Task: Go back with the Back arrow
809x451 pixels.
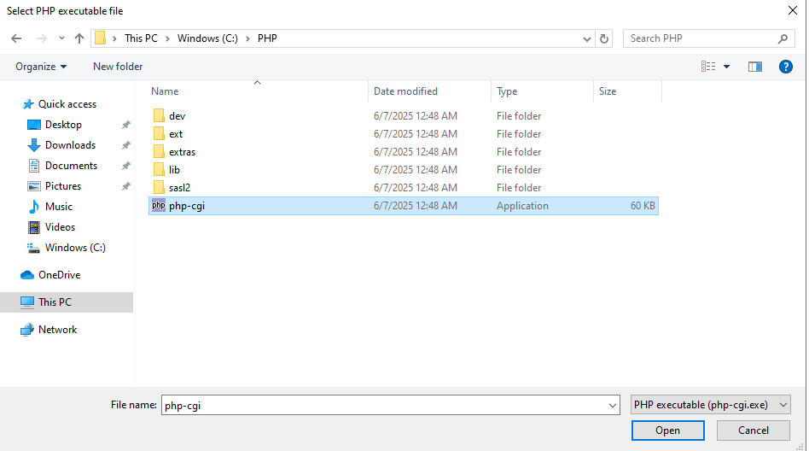Action: (x=16, y=38)
